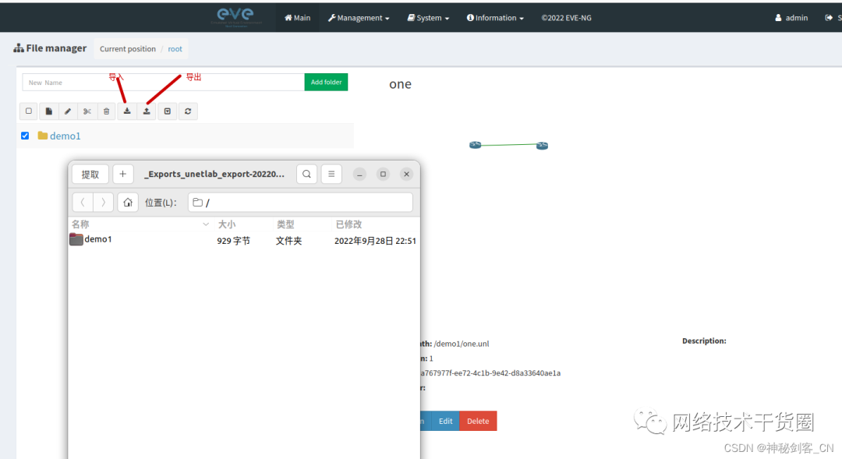Click the rename pencil icon
This screenshot has height=459, width=842.
coord(68,111)
